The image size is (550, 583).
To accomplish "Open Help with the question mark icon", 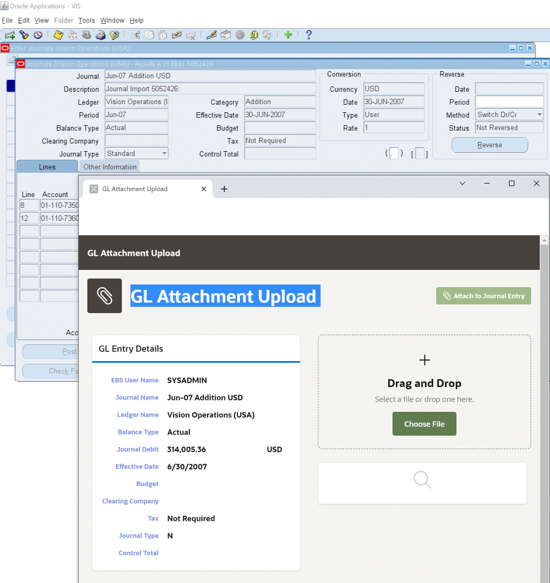I will coord(308,35).
